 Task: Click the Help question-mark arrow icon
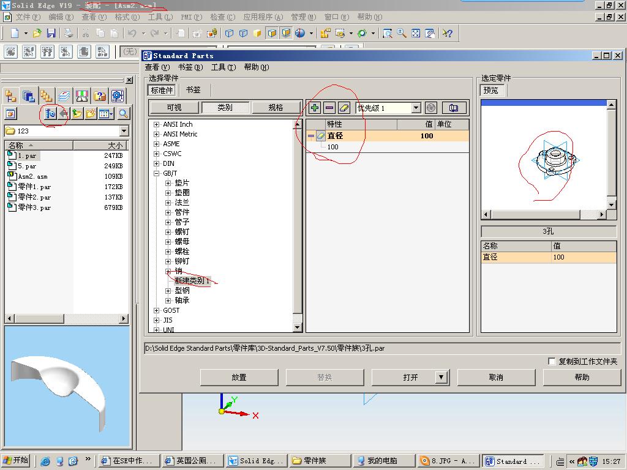[x=447, y=33]
